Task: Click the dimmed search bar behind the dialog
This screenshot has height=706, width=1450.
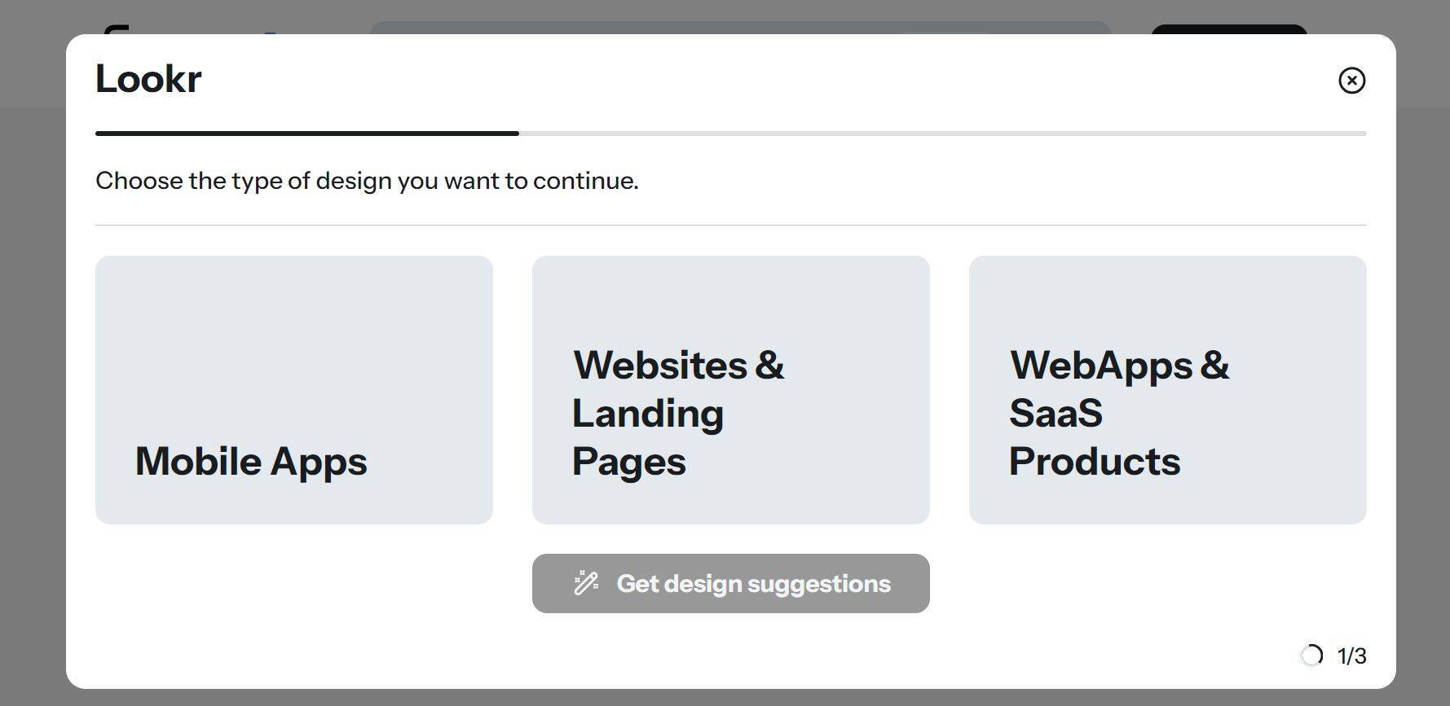Action: [740, 28]
